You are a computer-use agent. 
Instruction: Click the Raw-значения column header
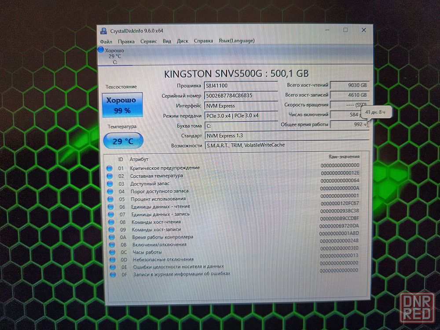[344, 157]
